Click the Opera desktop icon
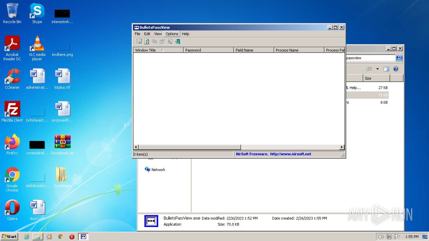Screen dimensions: 429x241 coord(12,210)
